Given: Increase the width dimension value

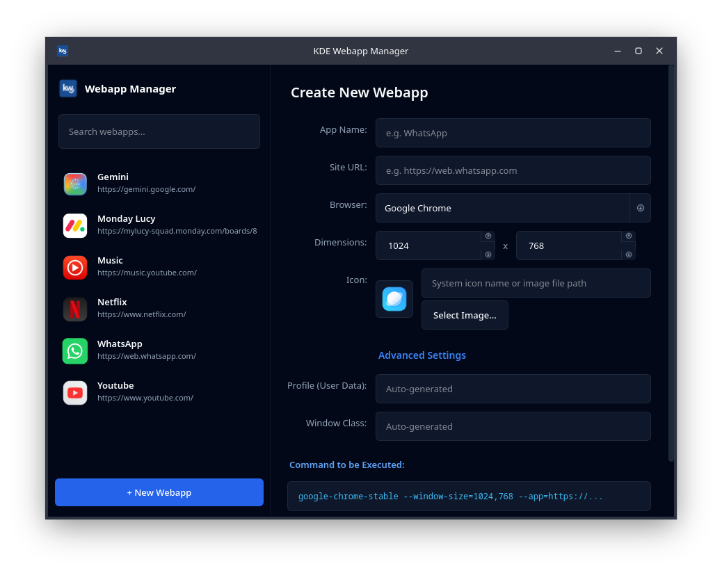Looking at the screenshot, I should [488, 236].
